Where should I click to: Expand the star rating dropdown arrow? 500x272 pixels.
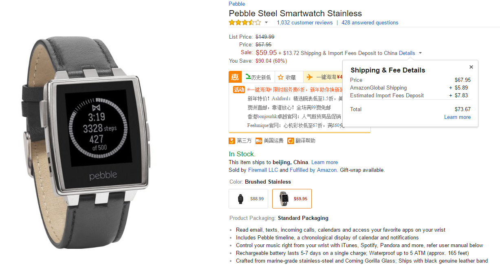pos(267,23)
